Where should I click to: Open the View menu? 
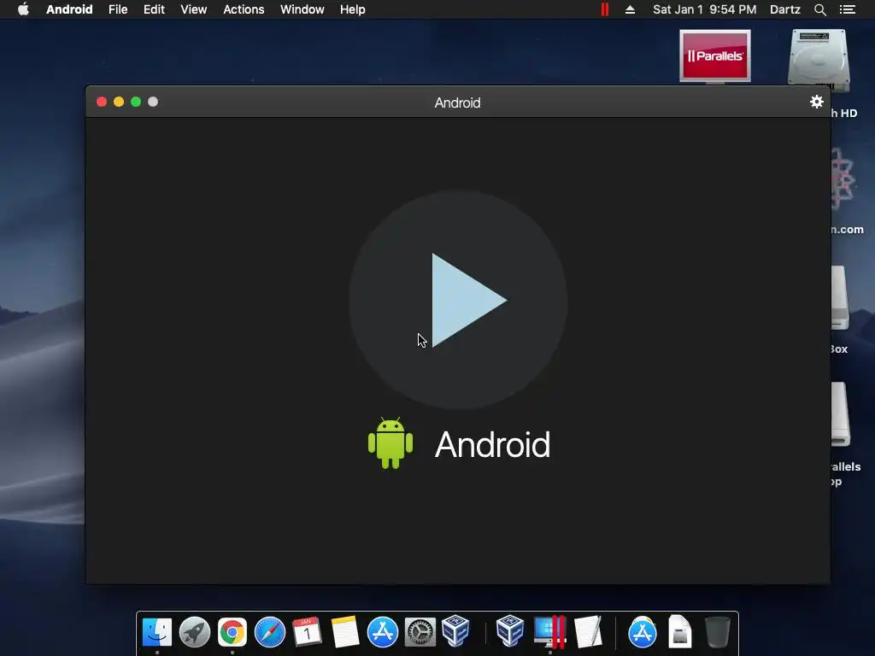coord(194,9)
